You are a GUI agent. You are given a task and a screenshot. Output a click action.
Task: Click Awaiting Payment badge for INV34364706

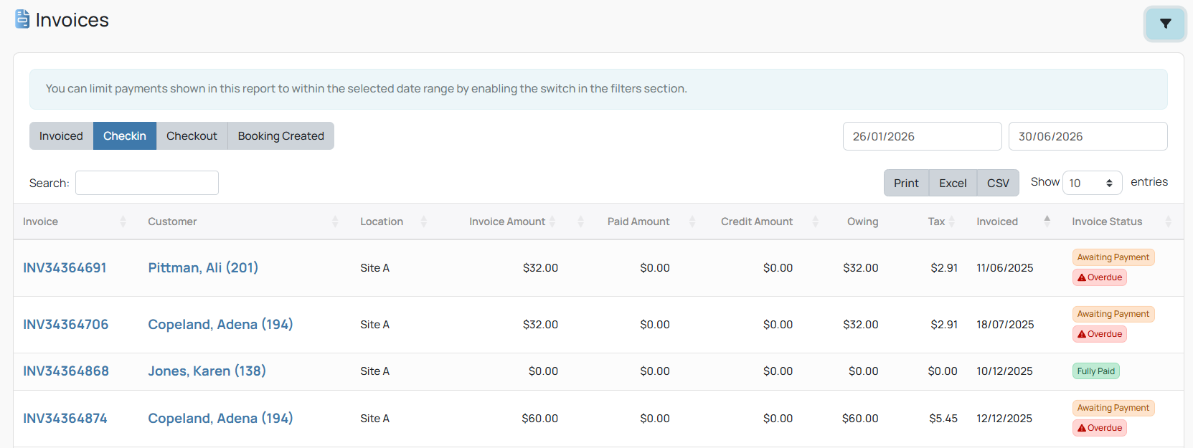click(x=1113, y=314)
